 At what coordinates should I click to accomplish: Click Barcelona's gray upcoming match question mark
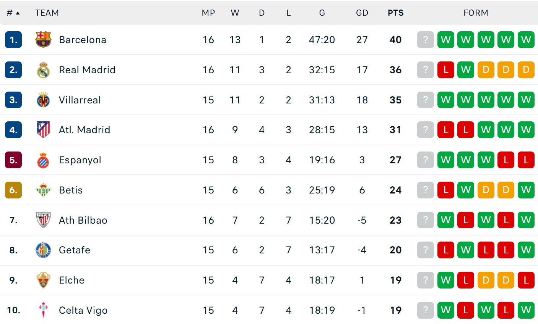tap(425, 40)
